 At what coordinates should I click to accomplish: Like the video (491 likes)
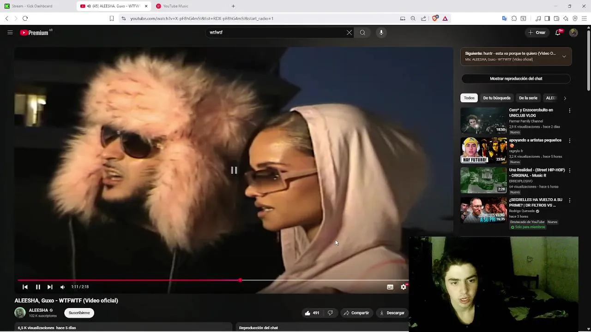(312, 313)
